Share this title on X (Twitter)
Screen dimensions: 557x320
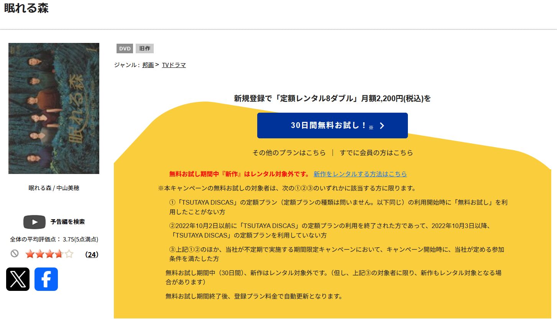18,279
